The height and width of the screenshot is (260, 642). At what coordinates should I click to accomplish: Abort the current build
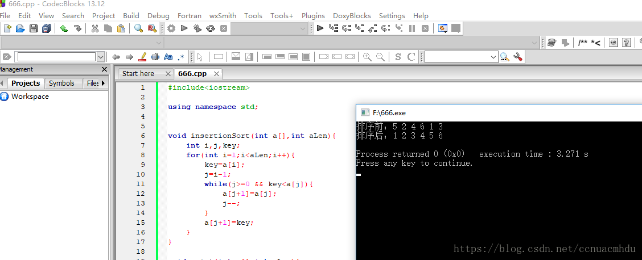pyautogui.click(x=224, y=28)
